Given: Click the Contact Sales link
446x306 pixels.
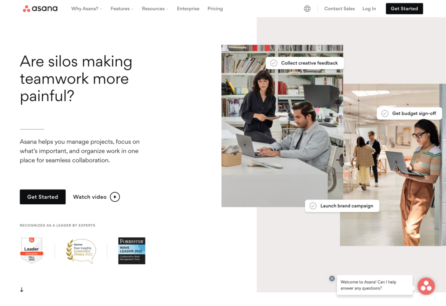Looking at the screenshot, I should 339,9.
